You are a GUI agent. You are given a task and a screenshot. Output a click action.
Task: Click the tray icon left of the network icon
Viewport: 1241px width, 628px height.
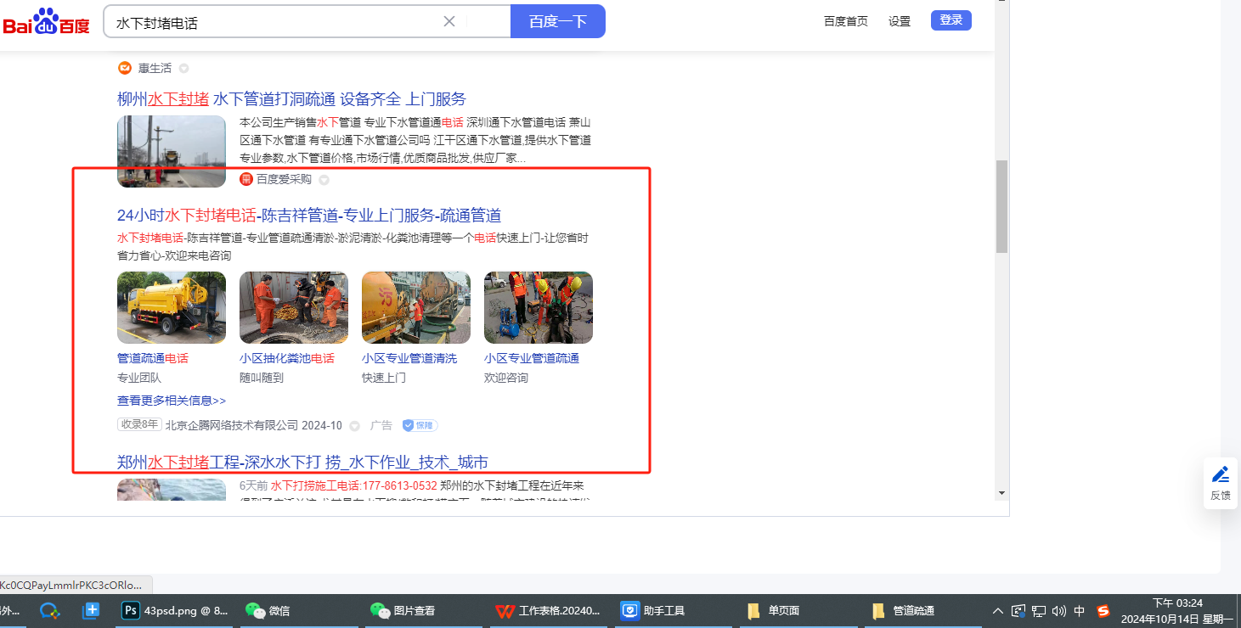click(1018, 610)
